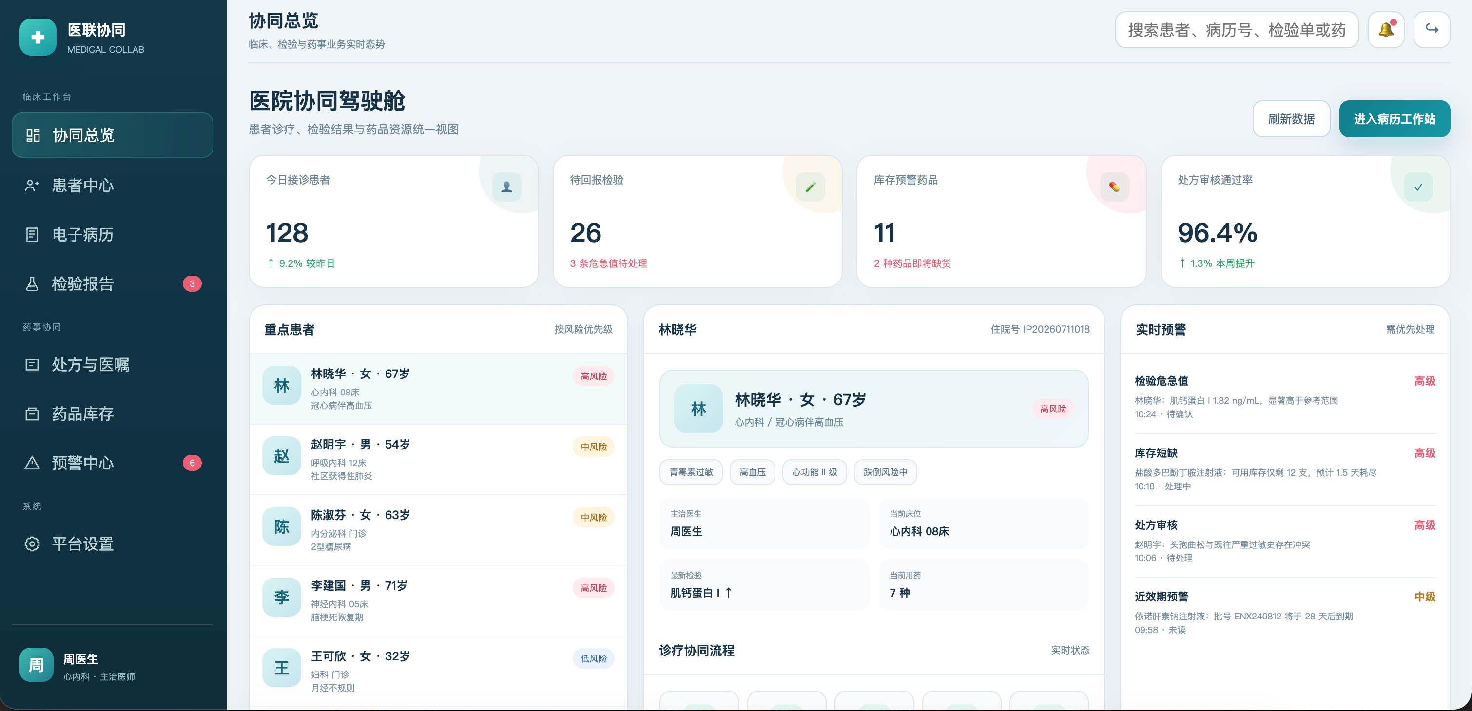Click the 周医生 profile in the sidebar footer
Viewport: 1472px width, 711px height.
click(x=113, y=665)
